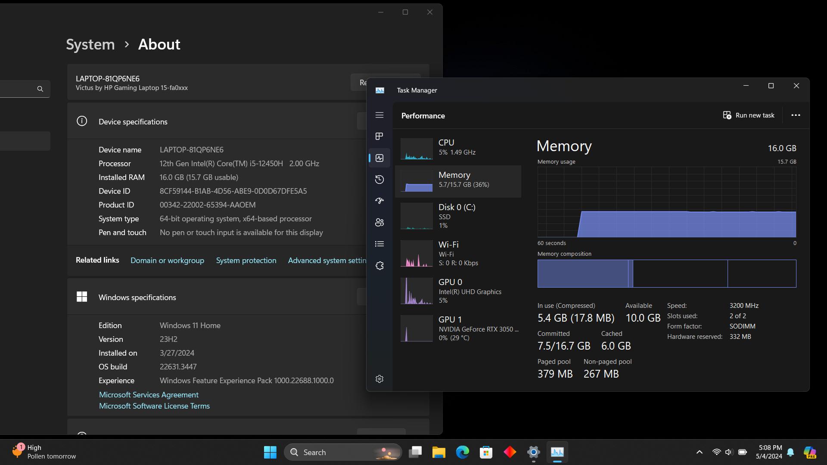The height and width of the screenshot is (465, 827).
Task: Open notification bell in taskbar
Action: point(790,452)
